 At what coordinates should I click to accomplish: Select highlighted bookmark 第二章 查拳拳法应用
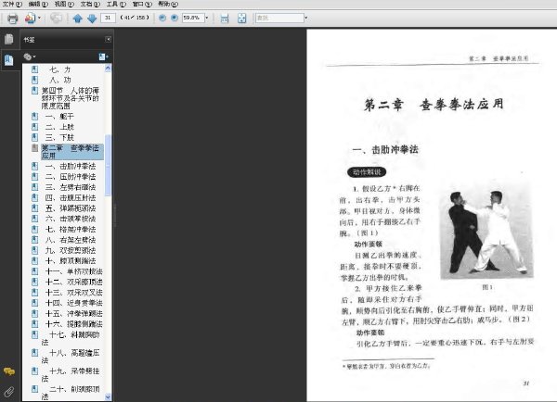72,152
